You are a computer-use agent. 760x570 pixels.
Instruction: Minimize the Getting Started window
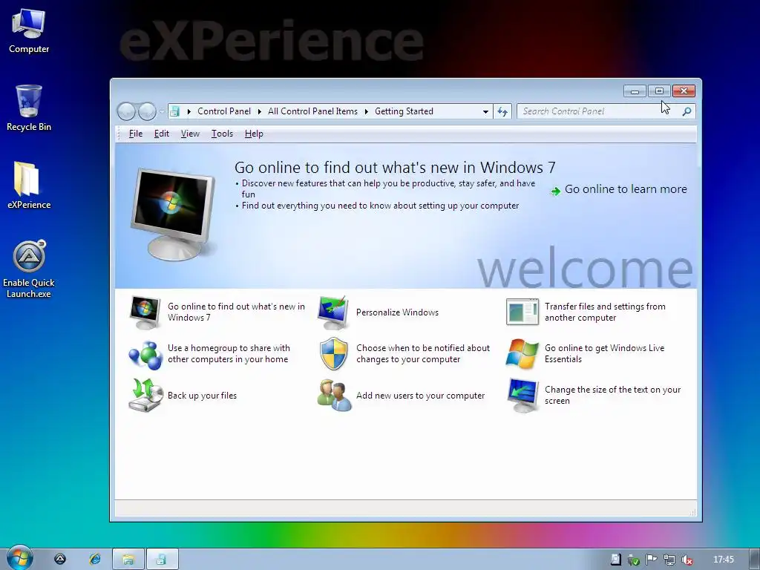[x=635, y=91]
